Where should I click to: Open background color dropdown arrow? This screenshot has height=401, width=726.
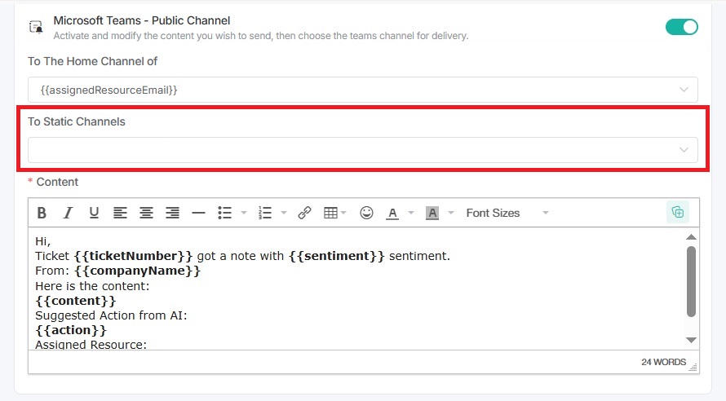[x=451, y=213]
